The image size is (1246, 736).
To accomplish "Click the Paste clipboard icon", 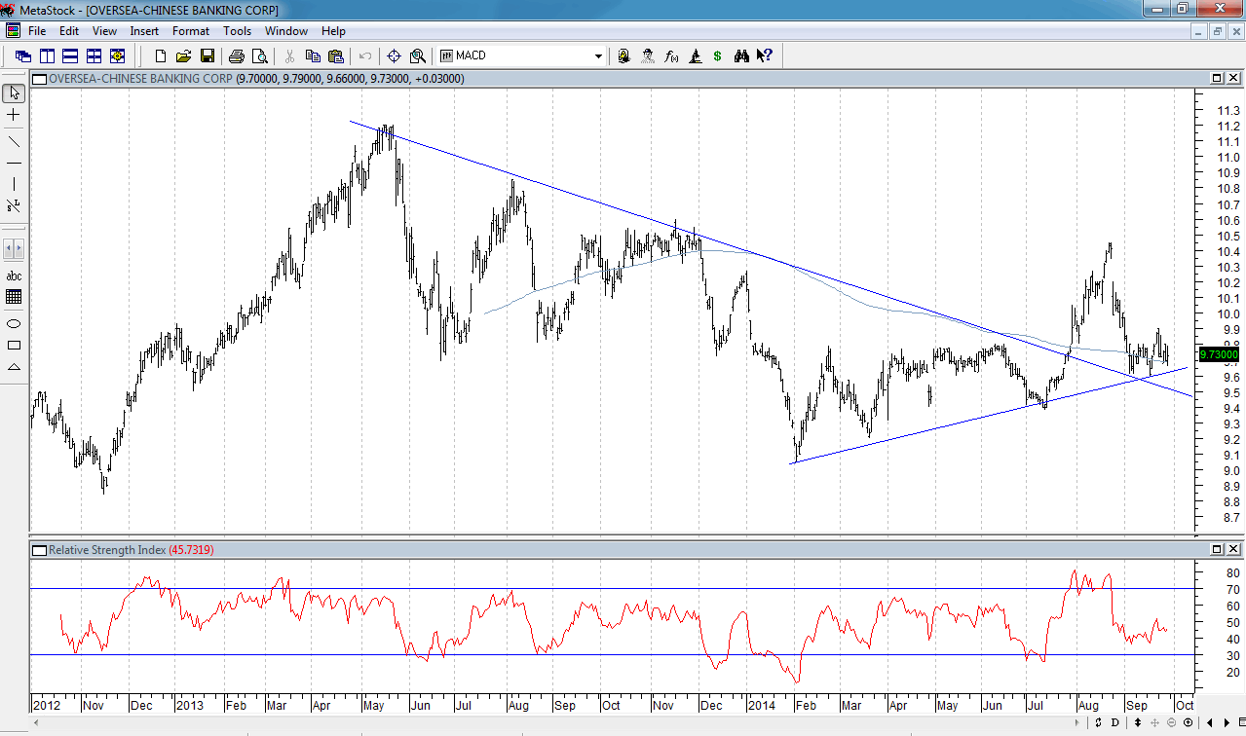I will [336, 56].
